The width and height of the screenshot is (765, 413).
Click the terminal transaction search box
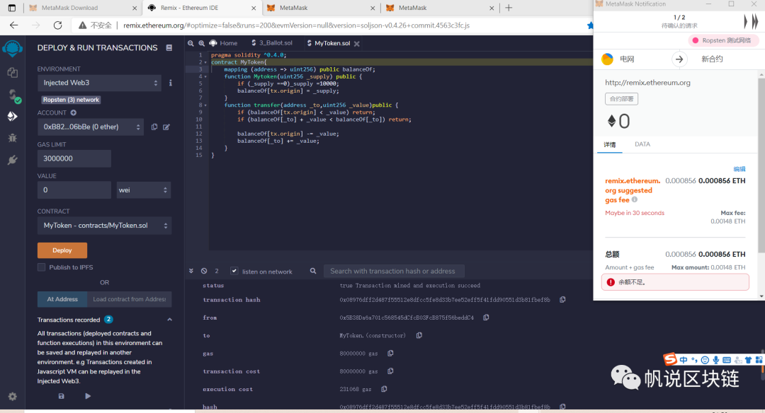pos(395,272)
